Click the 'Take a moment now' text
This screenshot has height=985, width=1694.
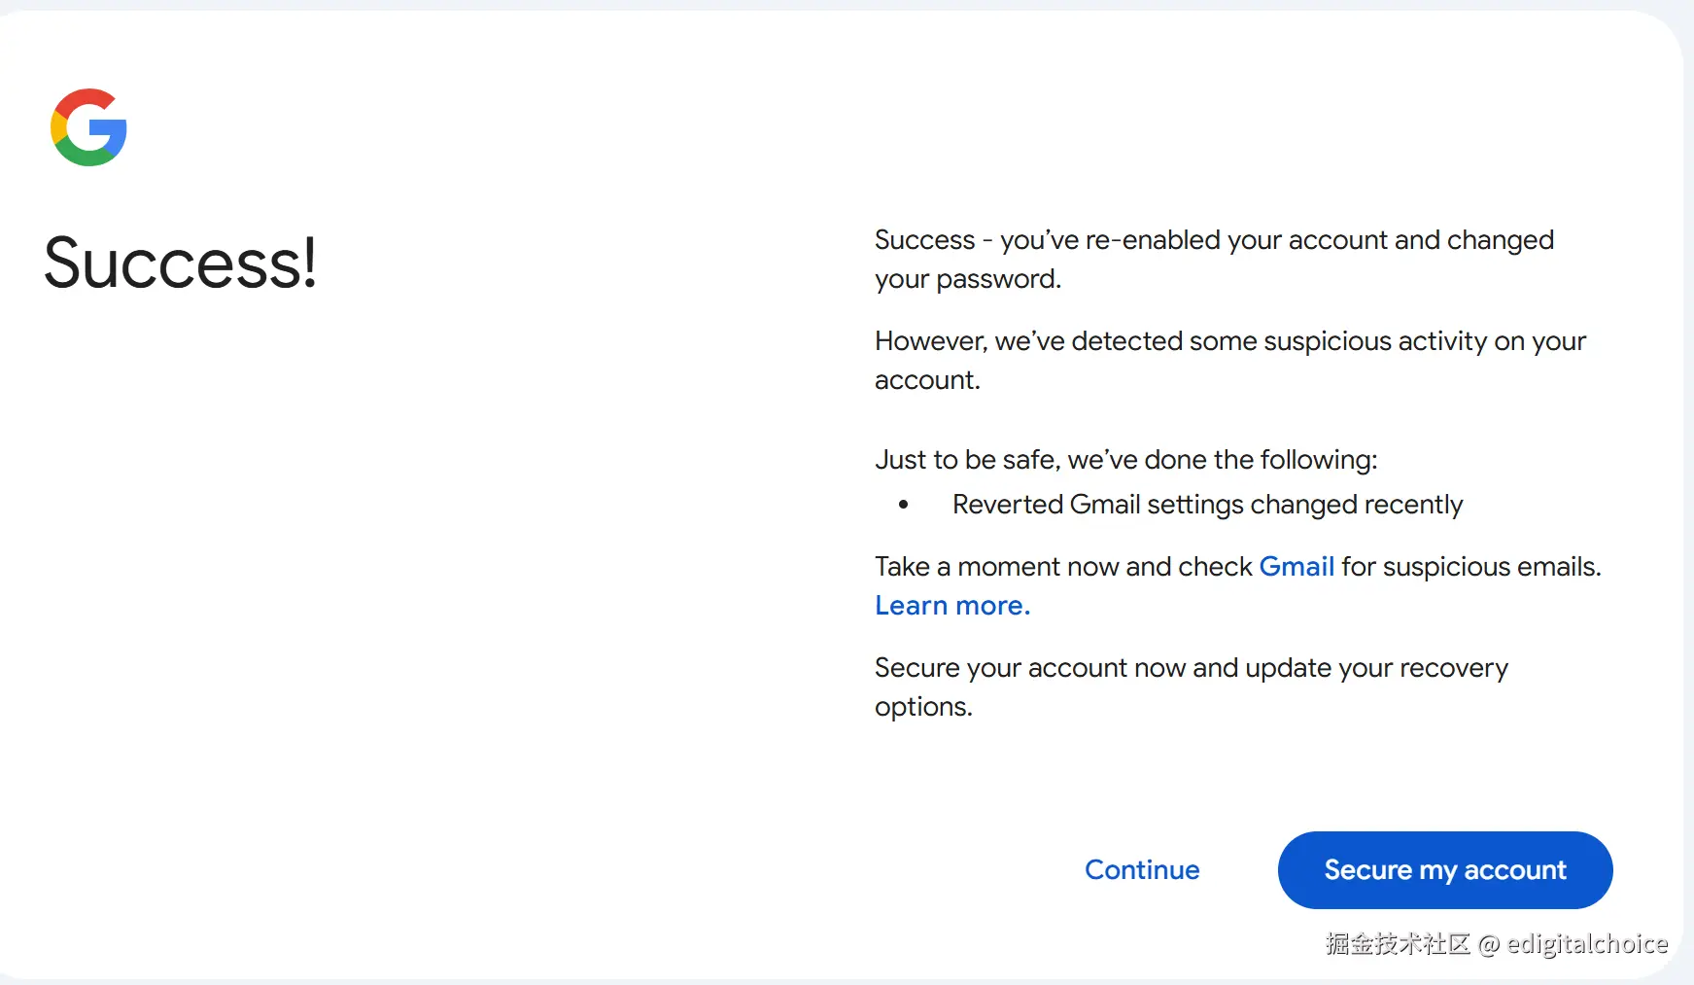click(x=1063, y=566)
